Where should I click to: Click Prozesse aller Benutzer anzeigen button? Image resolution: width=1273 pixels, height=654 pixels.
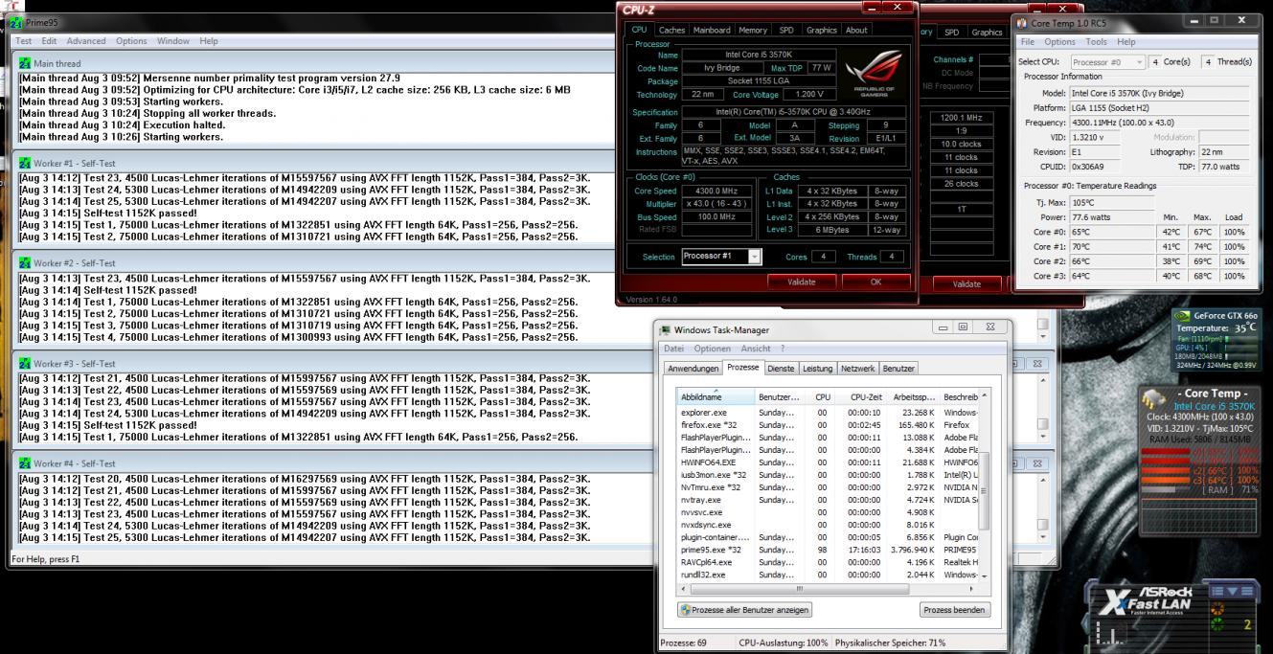coord(744,610)
